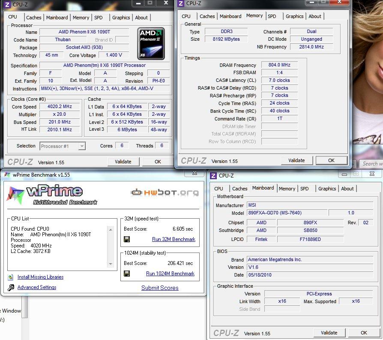Click the 890FXA-GD70 (MS-7640) model field

pos(287,213)
